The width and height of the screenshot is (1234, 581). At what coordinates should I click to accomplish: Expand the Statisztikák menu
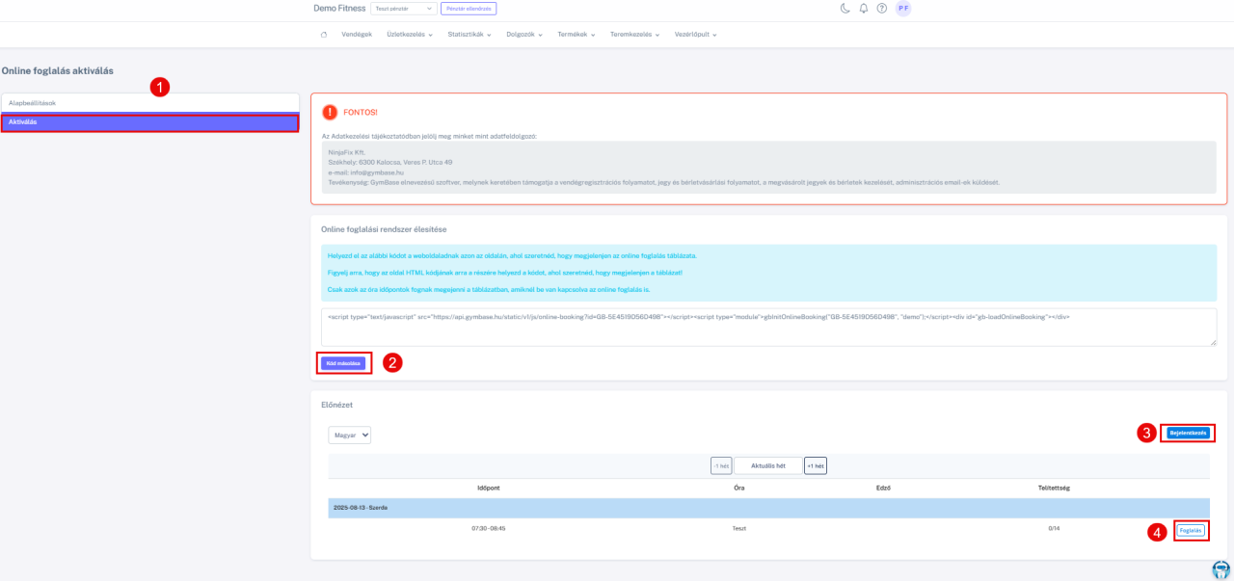(x=469, y=35)
